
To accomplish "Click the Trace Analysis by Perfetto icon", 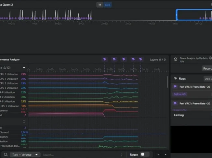I will (x=176, y=59).
